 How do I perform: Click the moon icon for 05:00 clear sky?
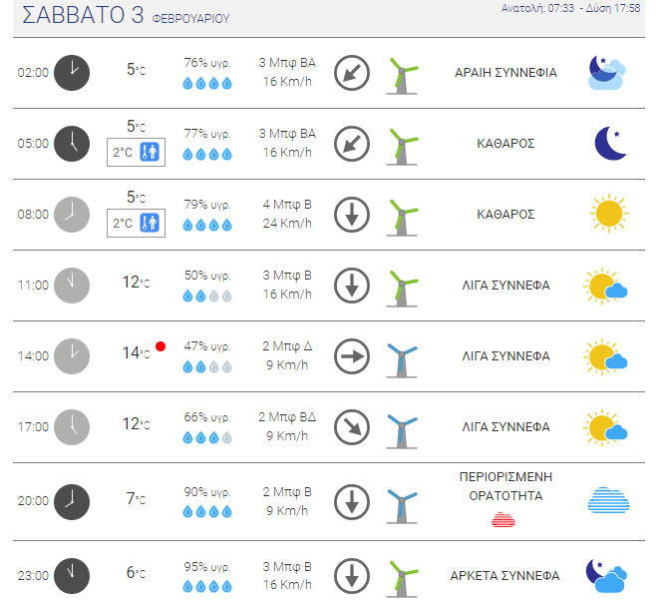(x=610, y=144)
